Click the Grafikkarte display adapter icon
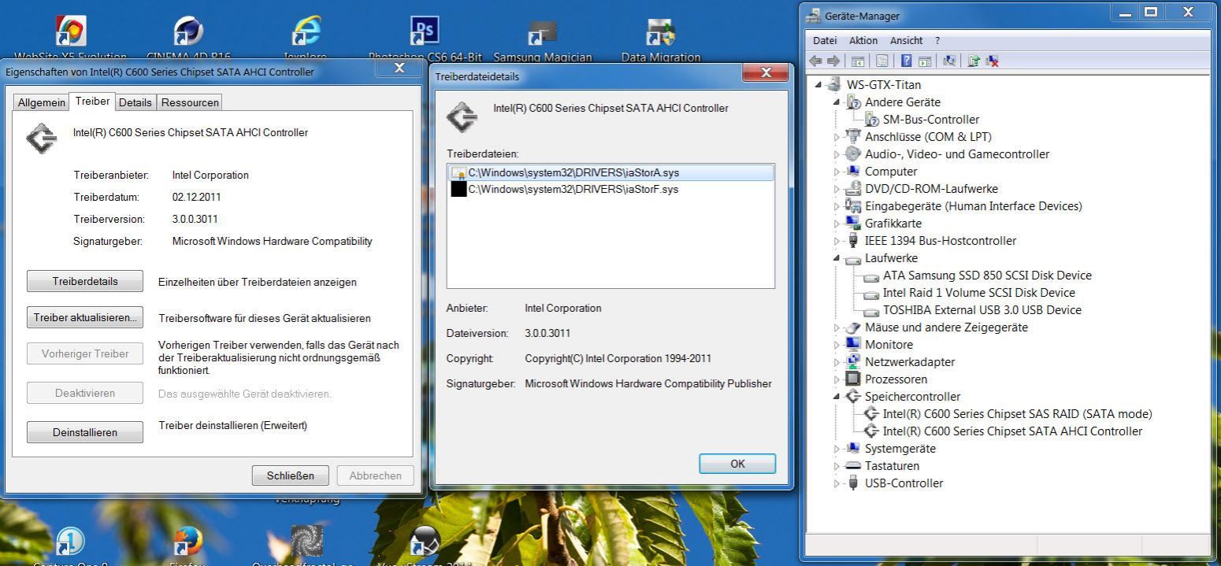Image resolution: width=1221 pixels, height=566 pixels. (x=853, y=224)
